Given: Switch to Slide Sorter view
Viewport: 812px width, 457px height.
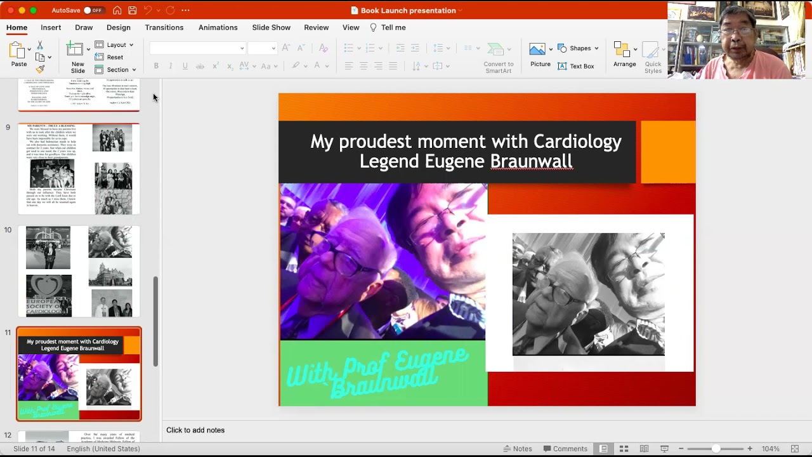Looking at the screenshot, I should pos(624,449).
